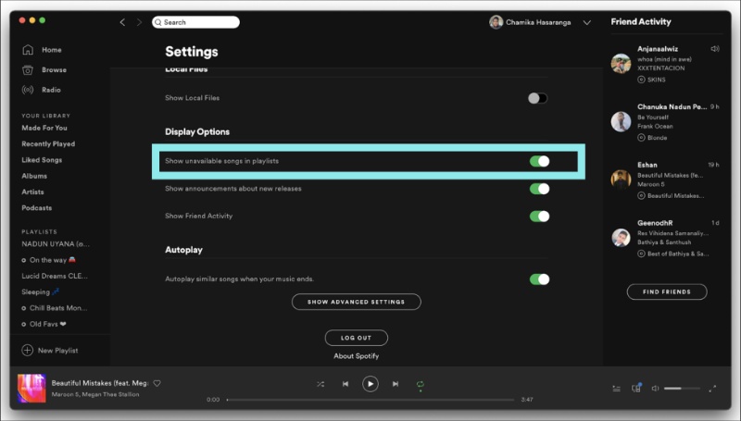
Task: Open Made For You library
Action: (44, 128)
